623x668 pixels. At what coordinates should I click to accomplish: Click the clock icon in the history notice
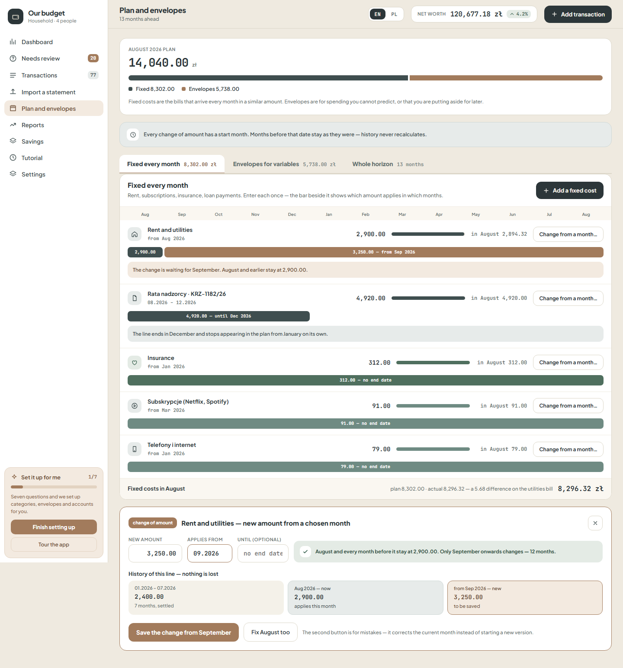(133, 135)
